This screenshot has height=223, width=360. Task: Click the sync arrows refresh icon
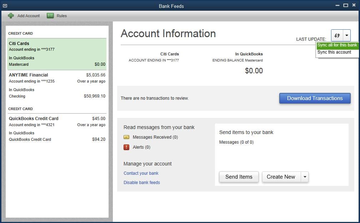(337, 35)
